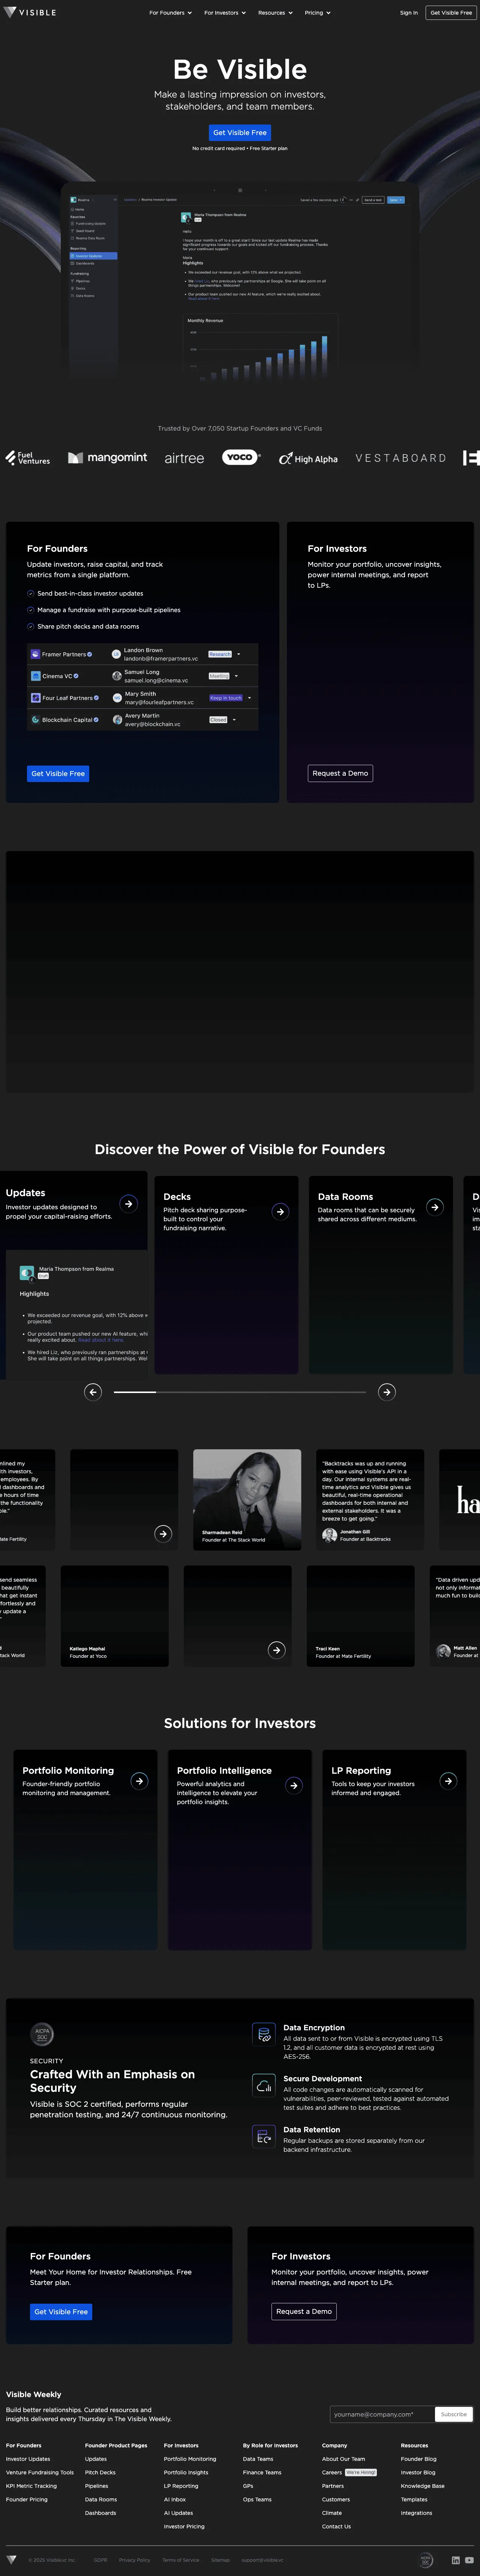480x2576 pixels.
Task: Click the Subscribe button
Action: (x=454, y=2414)
